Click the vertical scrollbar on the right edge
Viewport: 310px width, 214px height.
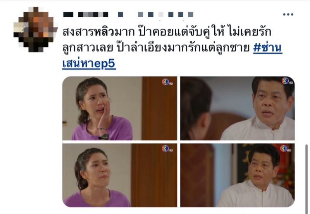(307, 178)
